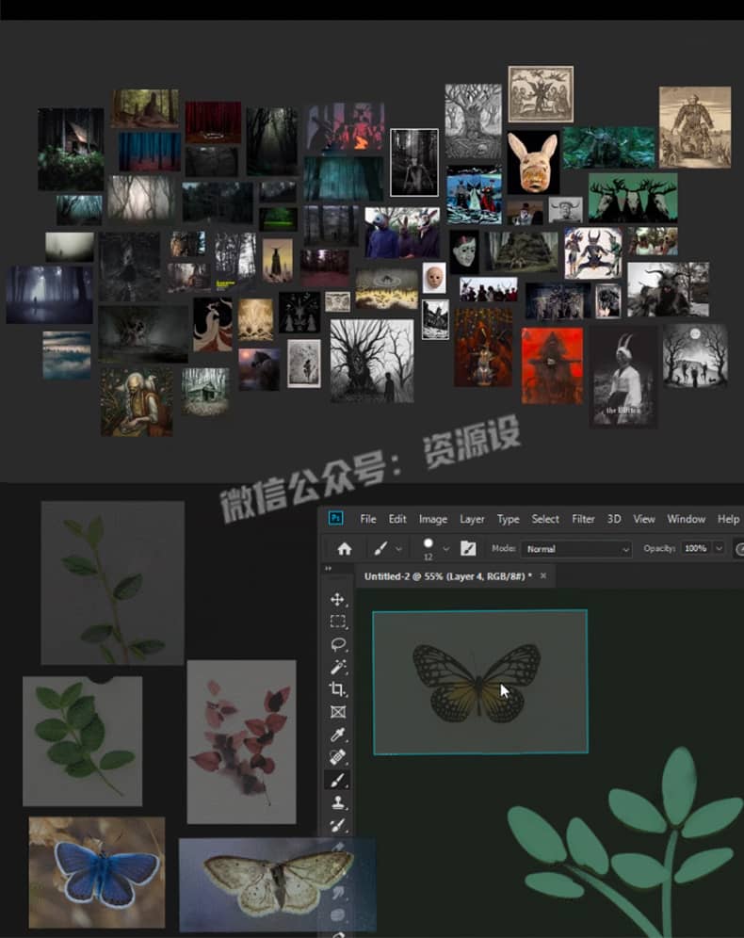Viewport: 744px width, 938px height.
Task: Select the pale moth reference photo
Action: (x=277, y=884)
